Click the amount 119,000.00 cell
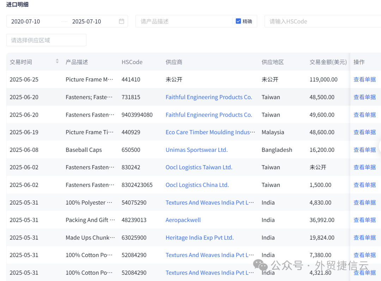 pyautogui.click(x=323, y=79)
